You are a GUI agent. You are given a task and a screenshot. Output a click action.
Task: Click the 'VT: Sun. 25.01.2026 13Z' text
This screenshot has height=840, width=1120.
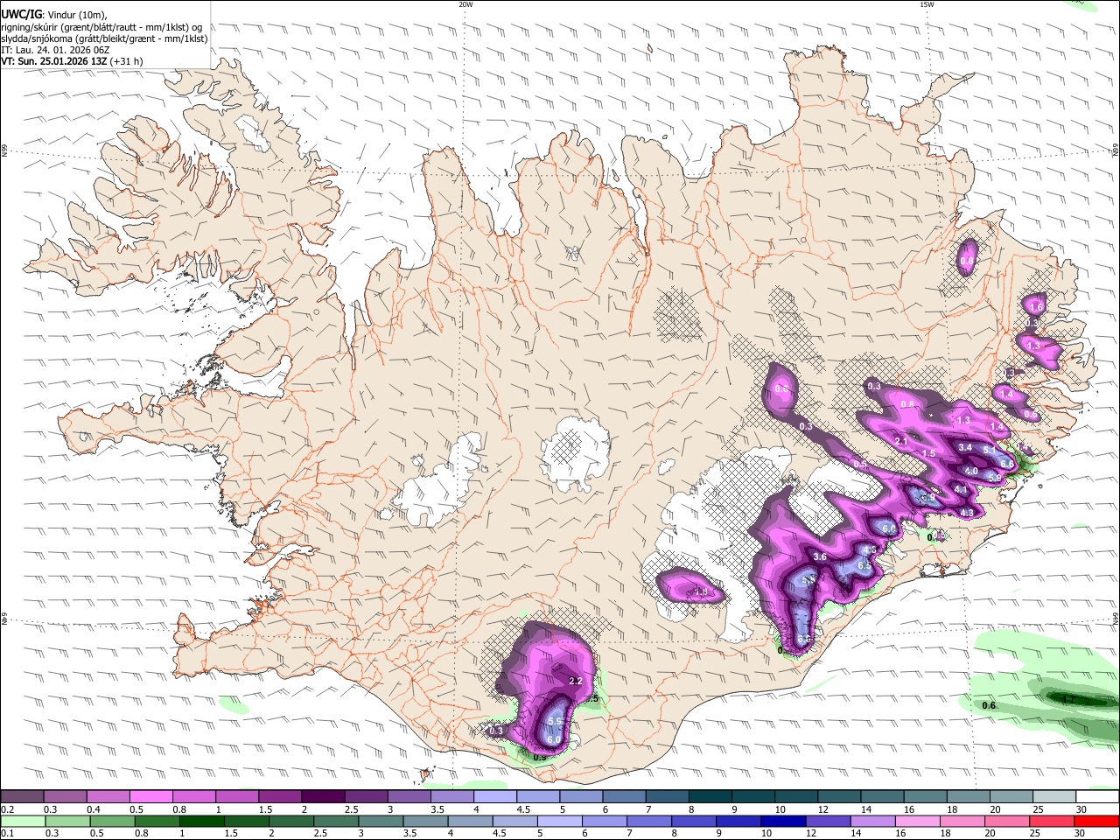pos(53,61)
